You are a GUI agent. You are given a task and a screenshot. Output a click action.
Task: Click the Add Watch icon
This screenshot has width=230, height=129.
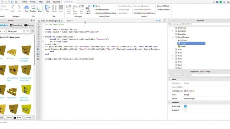coord(88,7)
